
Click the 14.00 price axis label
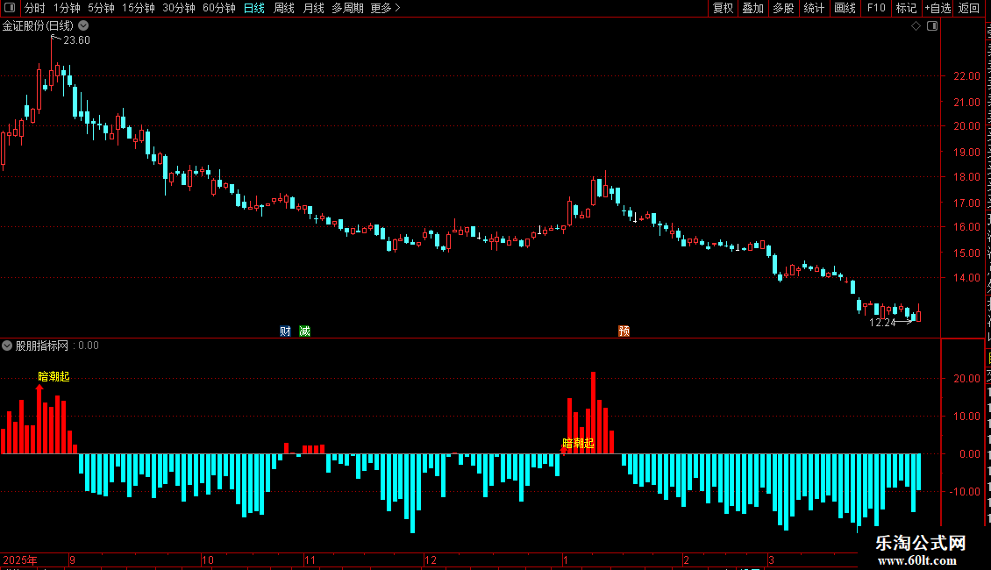[966, 277]
